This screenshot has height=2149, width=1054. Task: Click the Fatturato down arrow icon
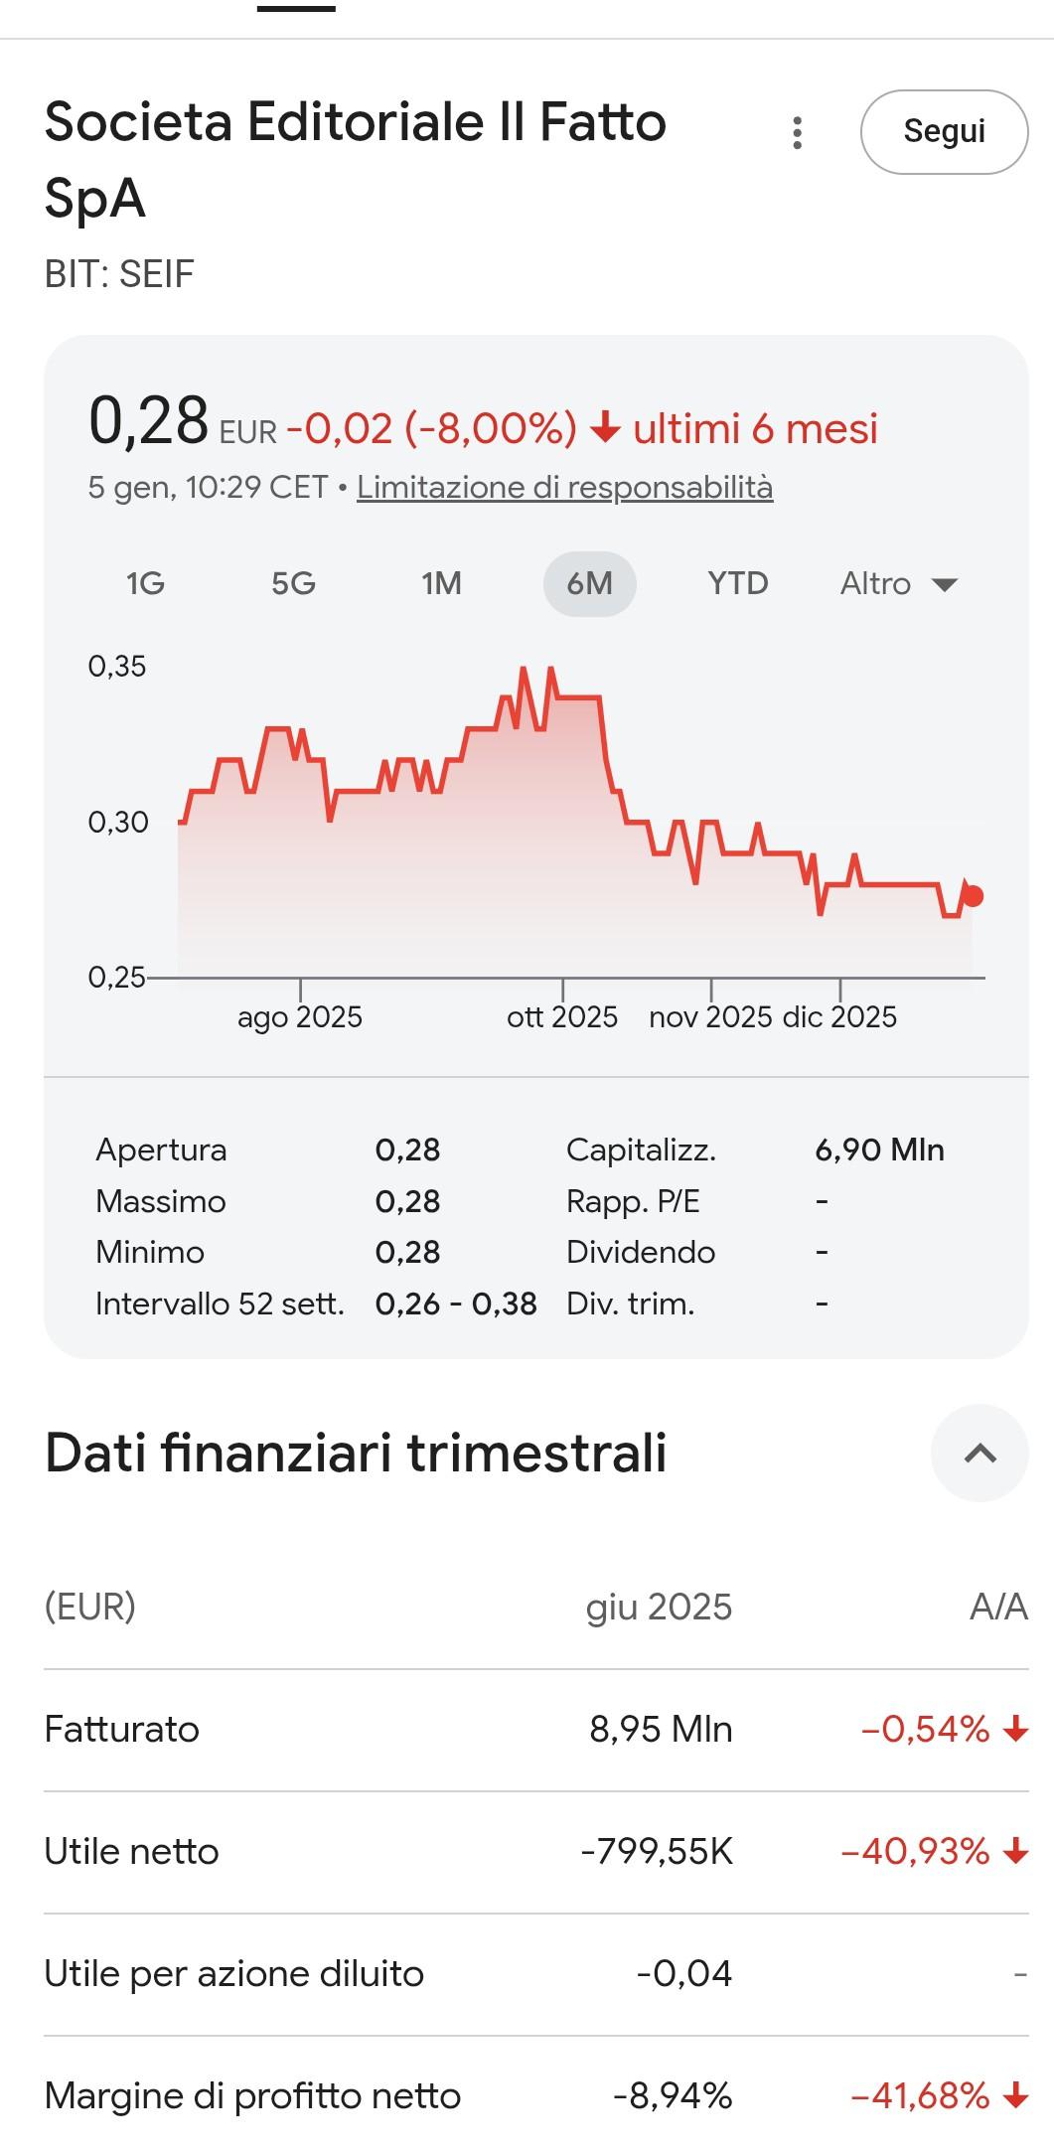click(1014, 1730)
